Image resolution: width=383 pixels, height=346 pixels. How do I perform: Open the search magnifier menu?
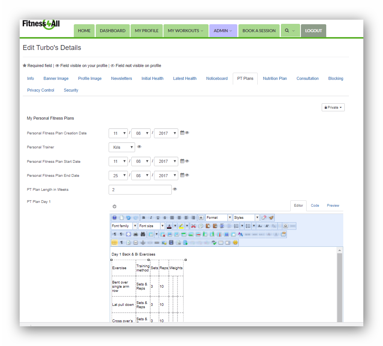(290, 31)
